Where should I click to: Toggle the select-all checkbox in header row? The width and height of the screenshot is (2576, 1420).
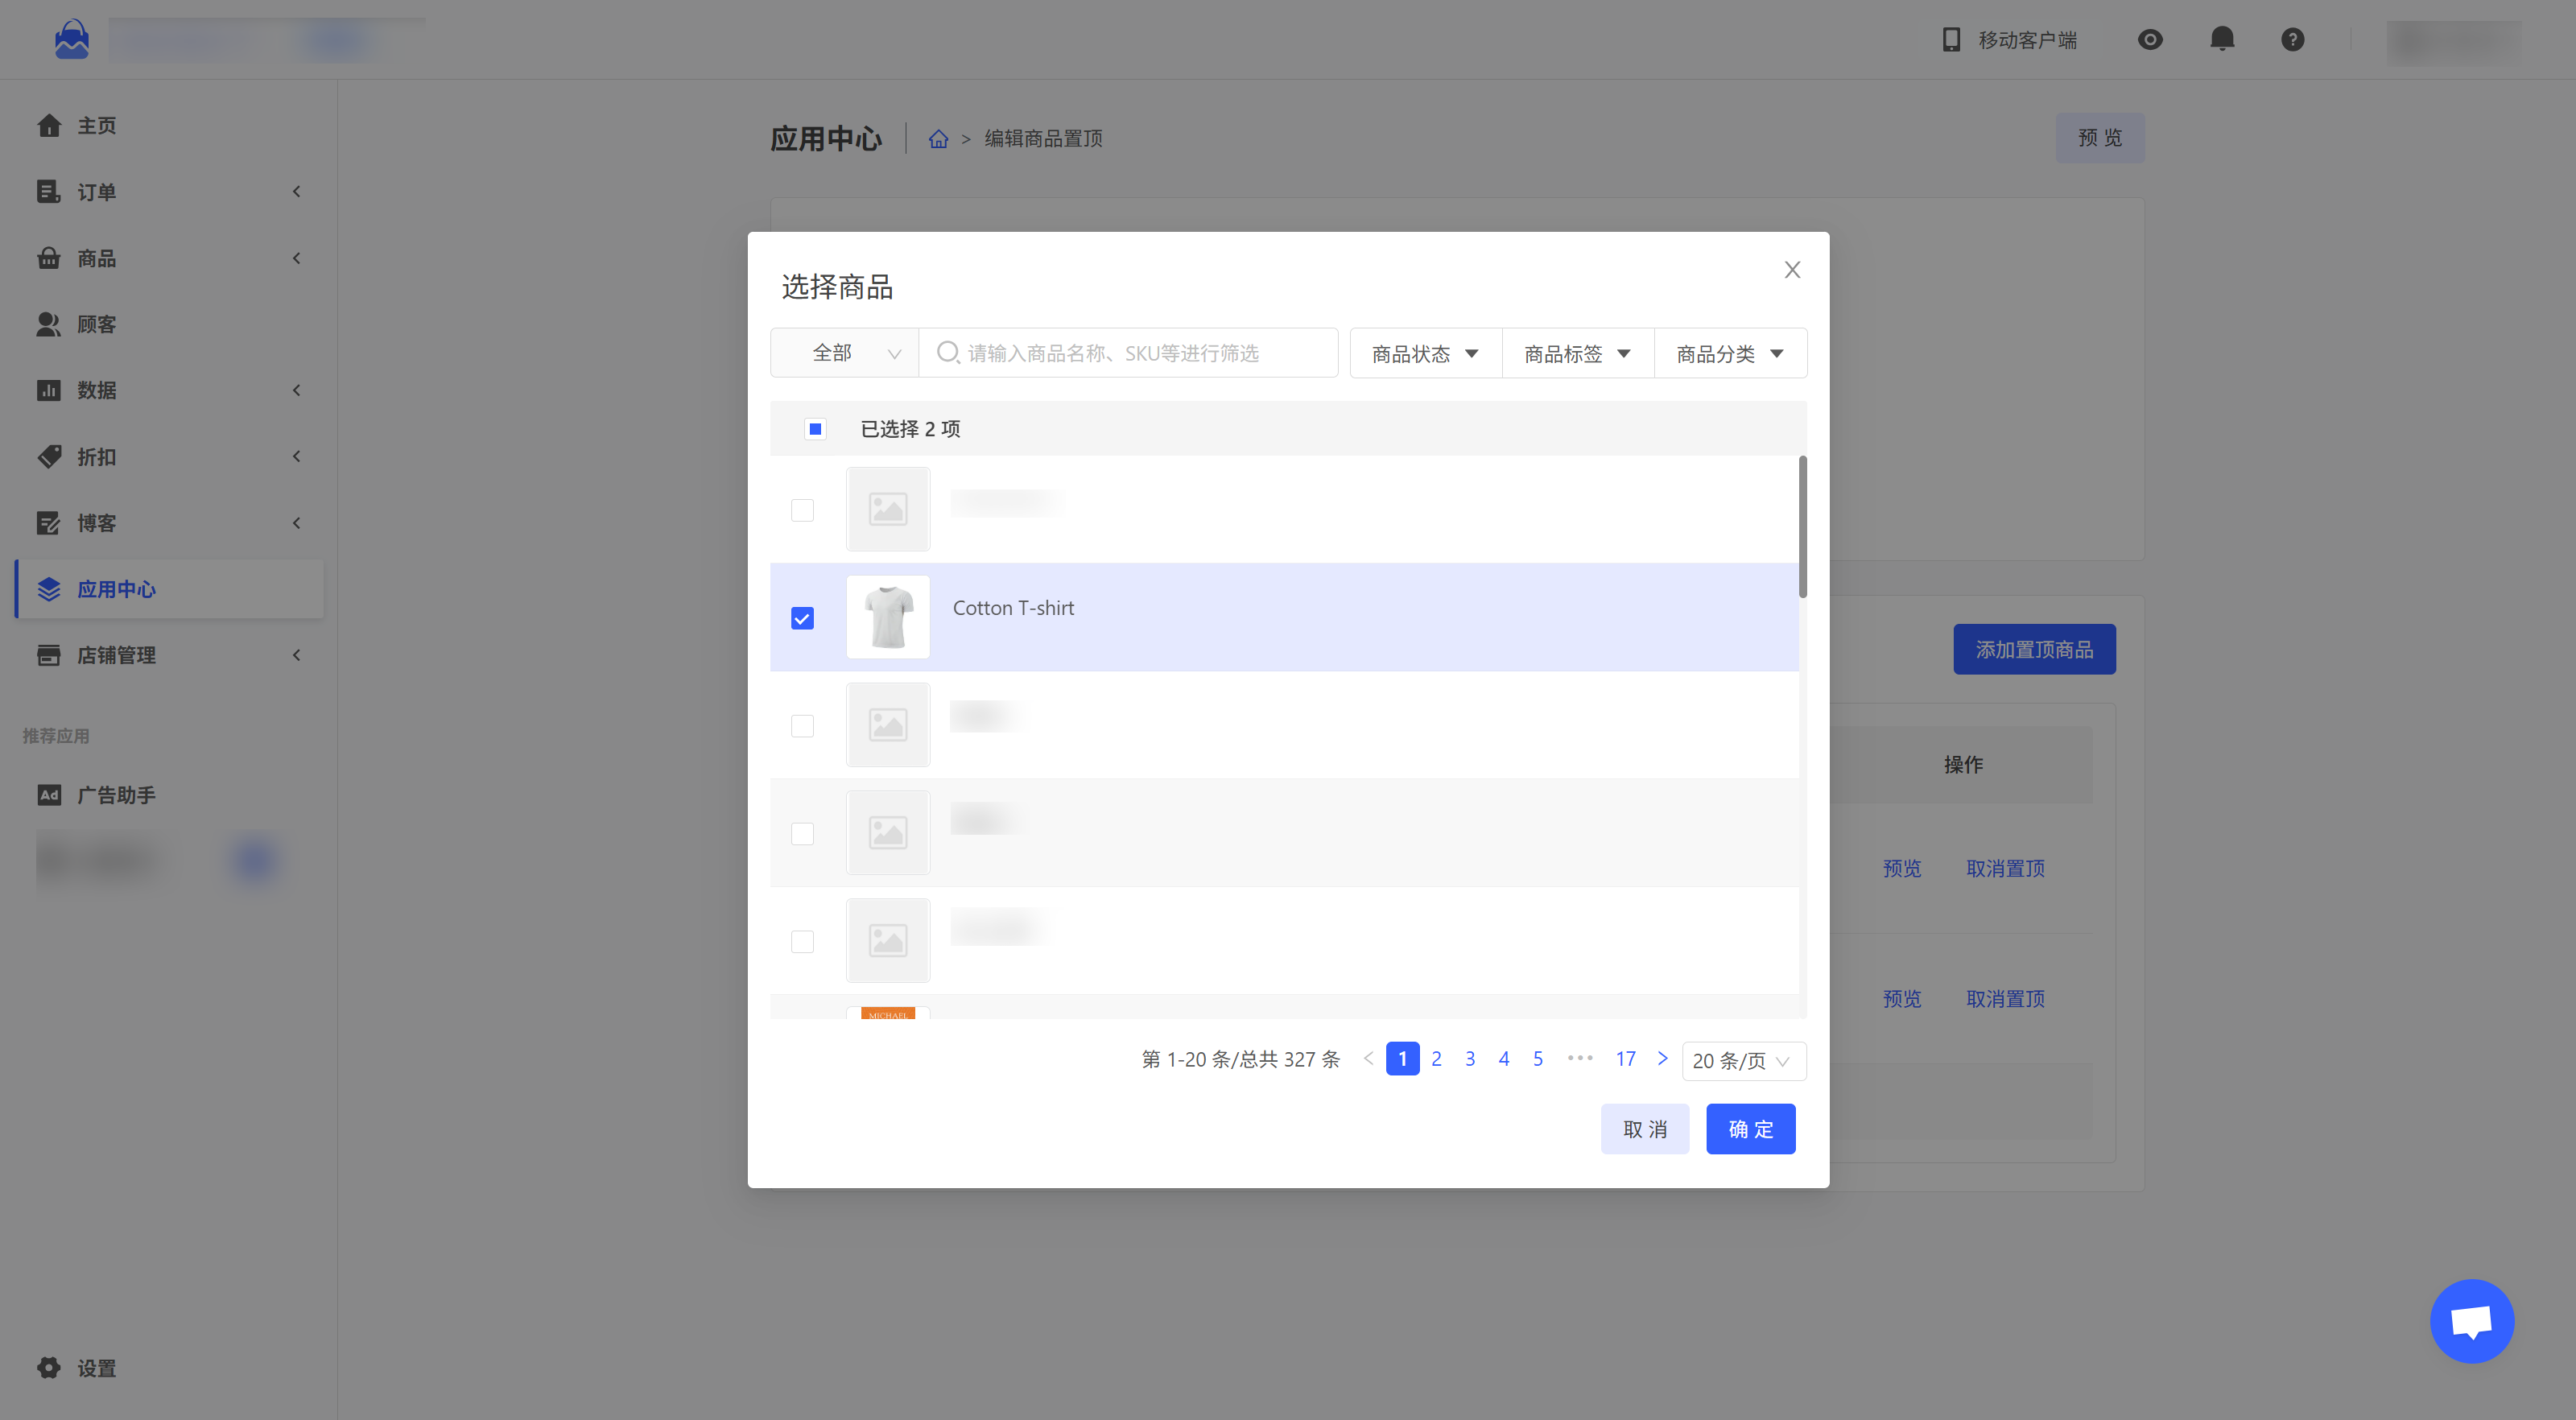coord(815,429)
